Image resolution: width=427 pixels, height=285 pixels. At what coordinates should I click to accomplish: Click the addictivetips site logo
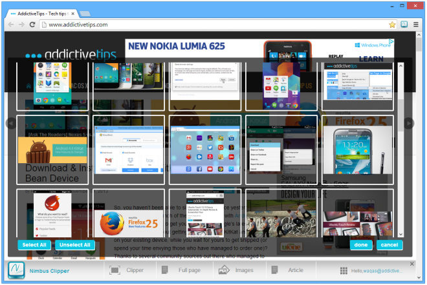point(71,55)
